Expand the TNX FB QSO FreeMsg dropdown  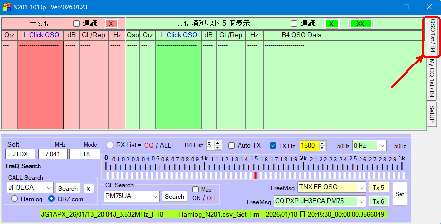pos(361,187)
